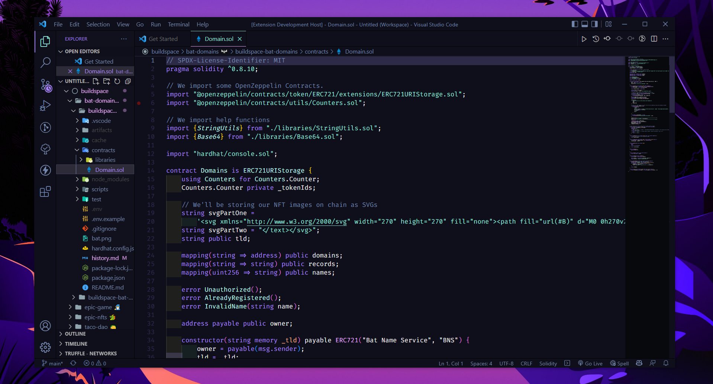Show errors and warnings problems panel

[x=95, y=364]
